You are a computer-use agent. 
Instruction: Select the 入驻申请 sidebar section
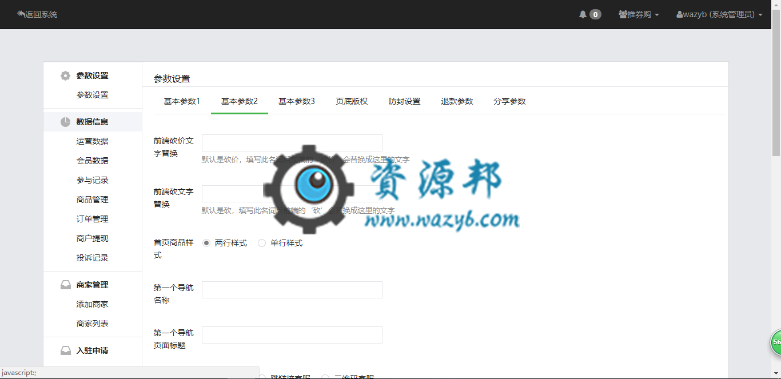coord(93,350)
